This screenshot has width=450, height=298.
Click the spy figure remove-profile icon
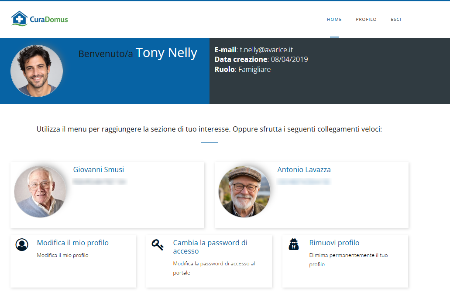coord(294,244)
